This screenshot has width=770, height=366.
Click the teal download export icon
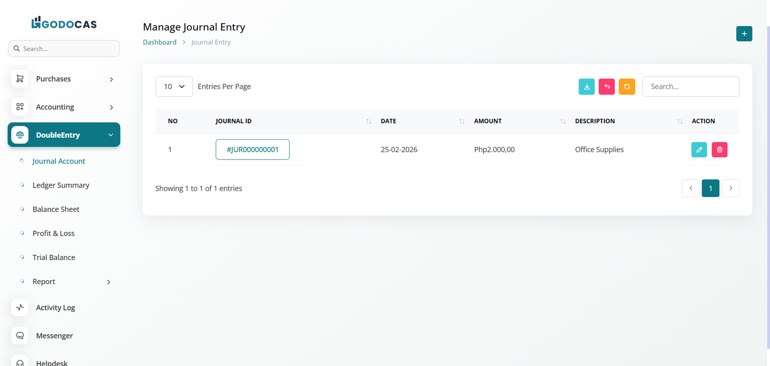587,87
